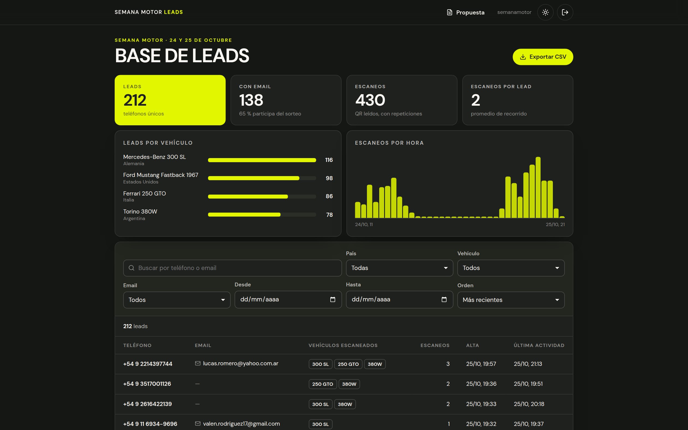Select the Escaneos por Lead stat card
This screenshot has width=688, height=430.
click(x=517, y=100)
